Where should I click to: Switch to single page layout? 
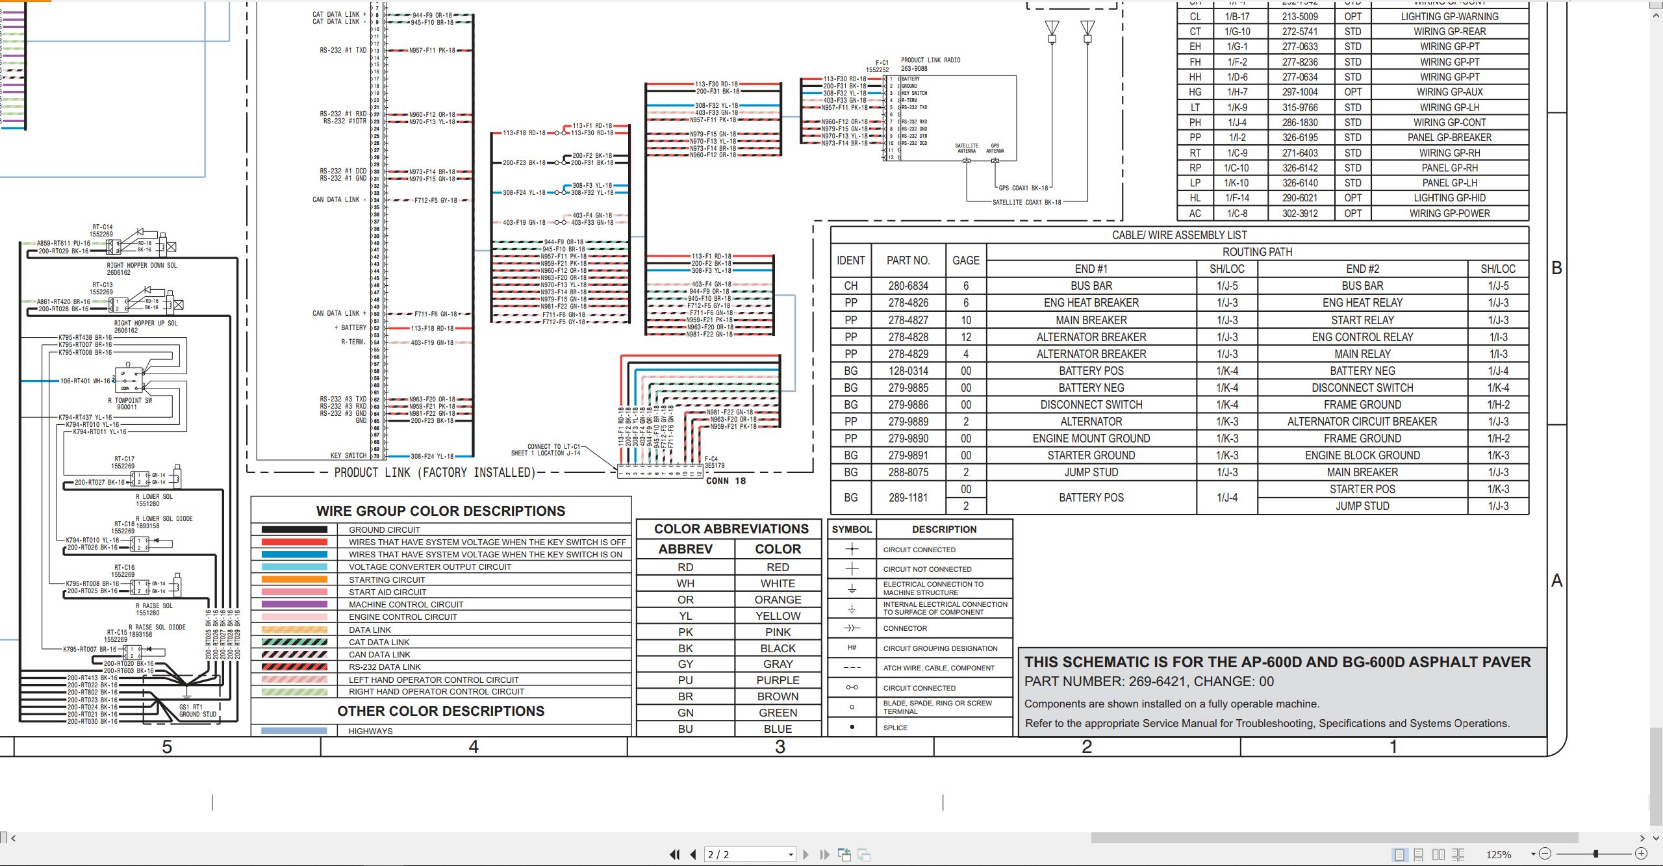tap(1399, 854)
